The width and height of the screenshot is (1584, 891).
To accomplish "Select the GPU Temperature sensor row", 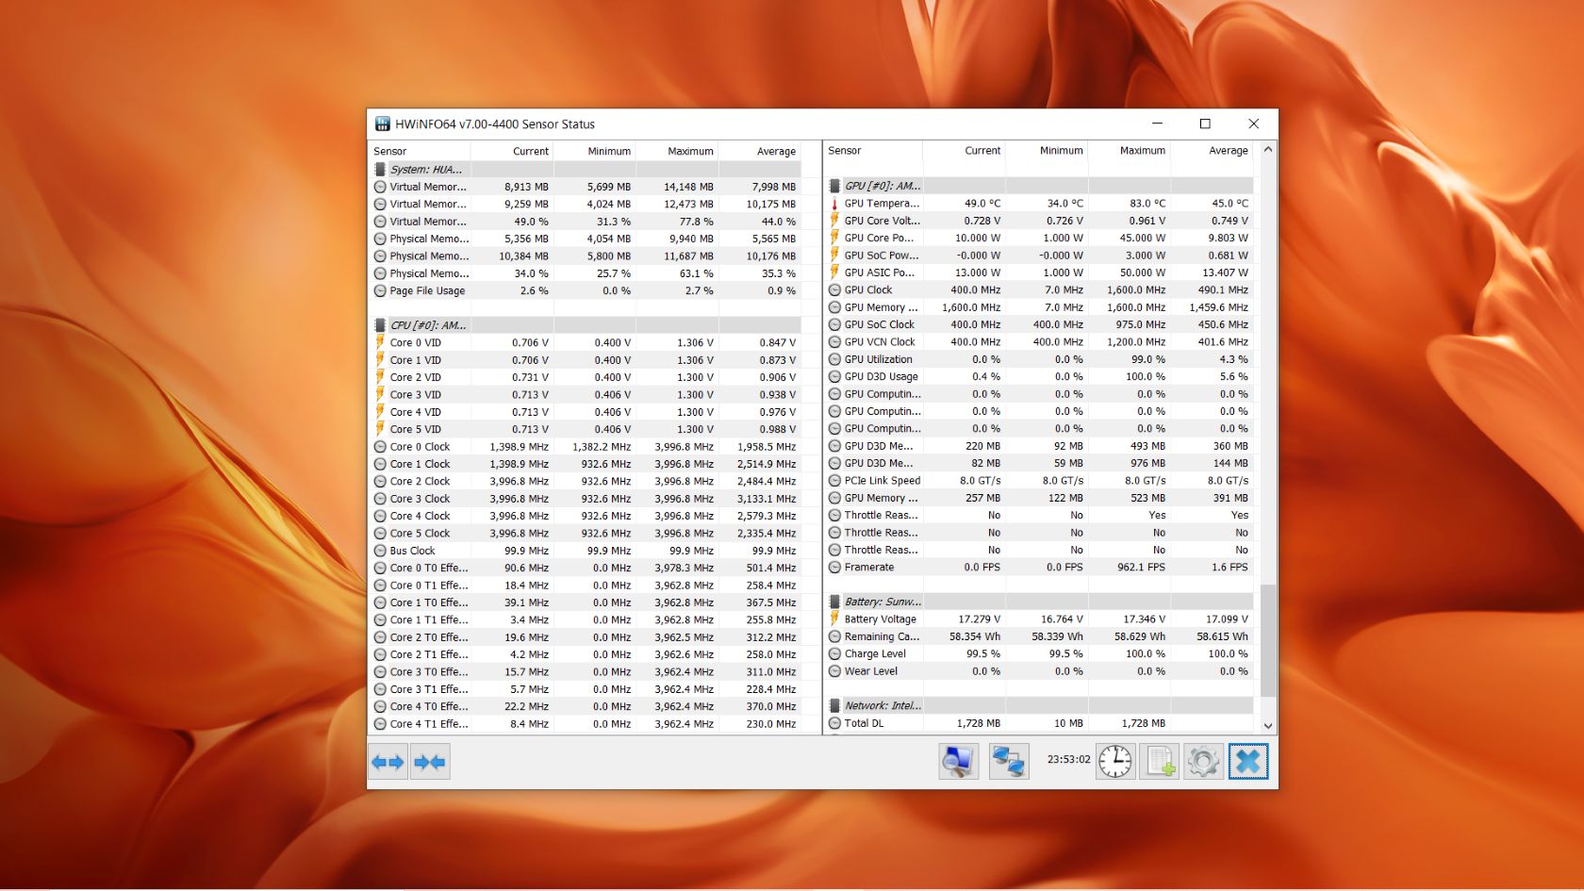I will [881, 204].
